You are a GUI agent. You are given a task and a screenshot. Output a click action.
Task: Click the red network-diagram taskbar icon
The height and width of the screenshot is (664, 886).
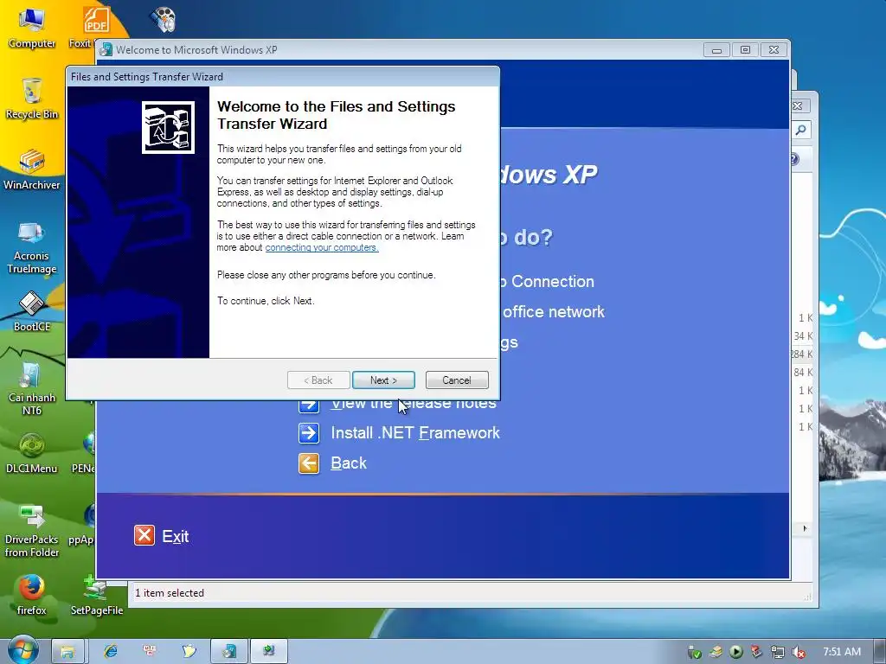150,651
